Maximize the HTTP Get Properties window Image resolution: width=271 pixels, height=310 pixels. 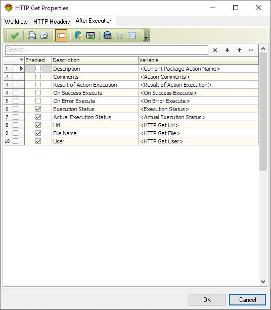click(x=236, y=8)
